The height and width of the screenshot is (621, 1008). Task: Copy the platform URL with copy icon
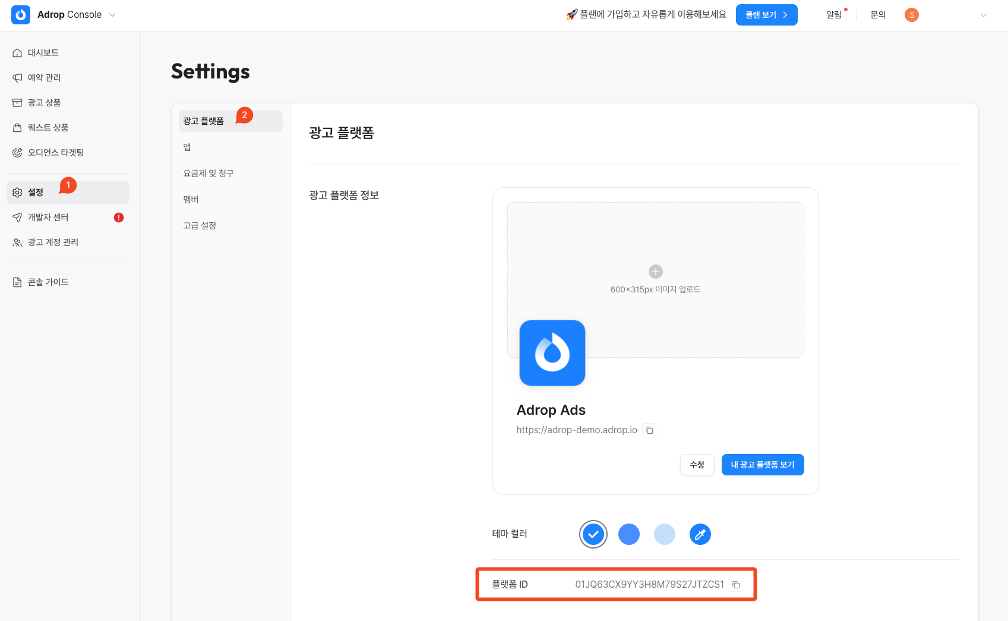[649, 430]
